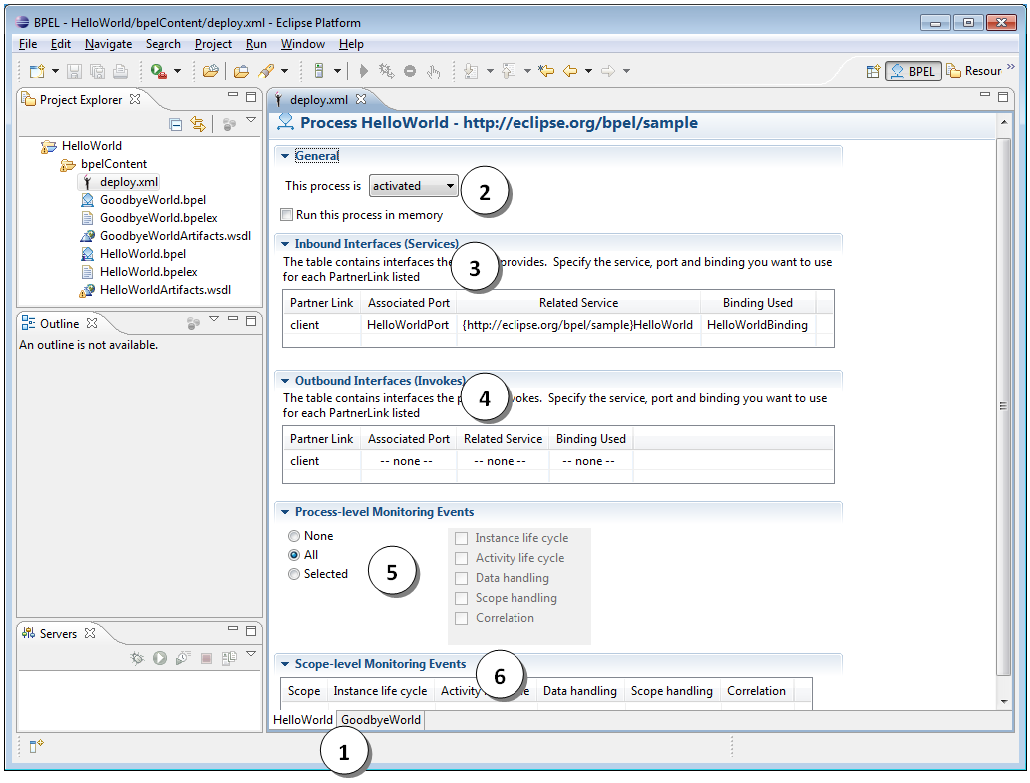Click the open folder icon before the flashlight
The image size is (1030, 783).
[241, 71]
